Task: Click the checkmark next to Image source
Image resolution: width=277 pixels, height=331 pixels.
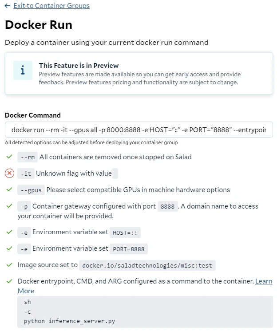Action: click(x=9, y=265)
